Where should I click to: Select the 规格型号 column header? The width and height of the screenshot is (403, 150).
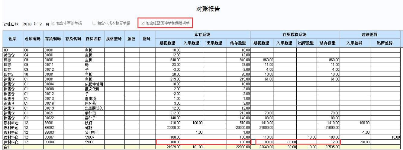click(x=114, y=39)
